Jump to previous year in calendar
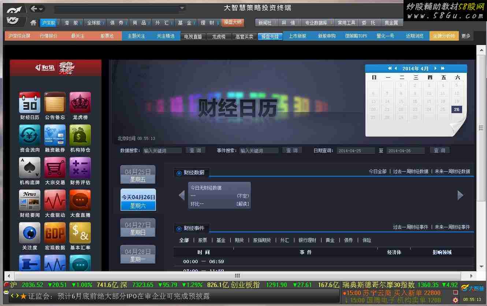Screen dimensions: 487x306 coord(390,68)
